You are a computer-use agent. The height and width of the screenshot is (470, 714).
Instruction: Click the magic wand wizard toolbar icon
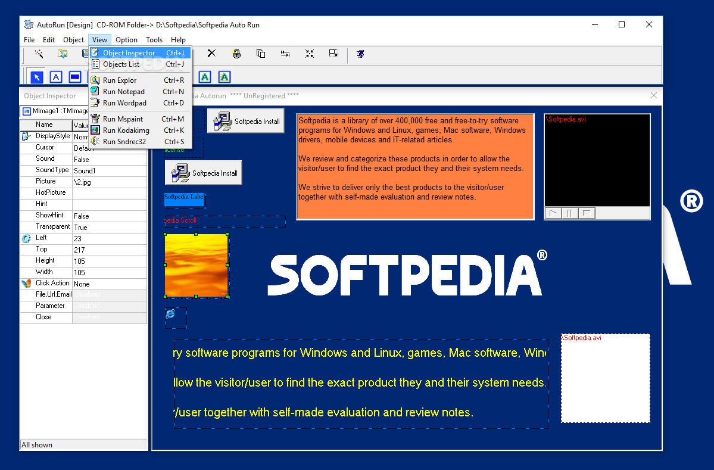click(39, 54)
